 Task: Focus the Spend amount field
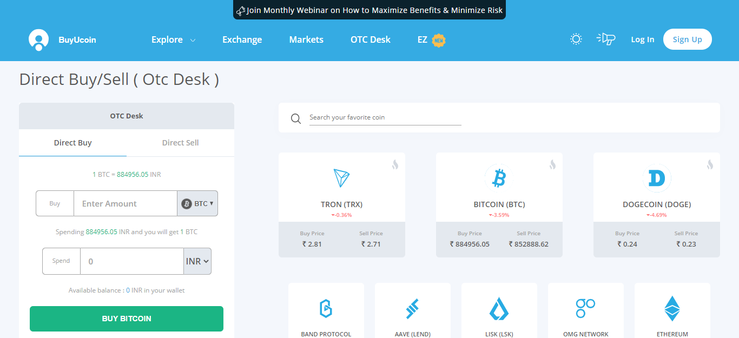[132, 261]
